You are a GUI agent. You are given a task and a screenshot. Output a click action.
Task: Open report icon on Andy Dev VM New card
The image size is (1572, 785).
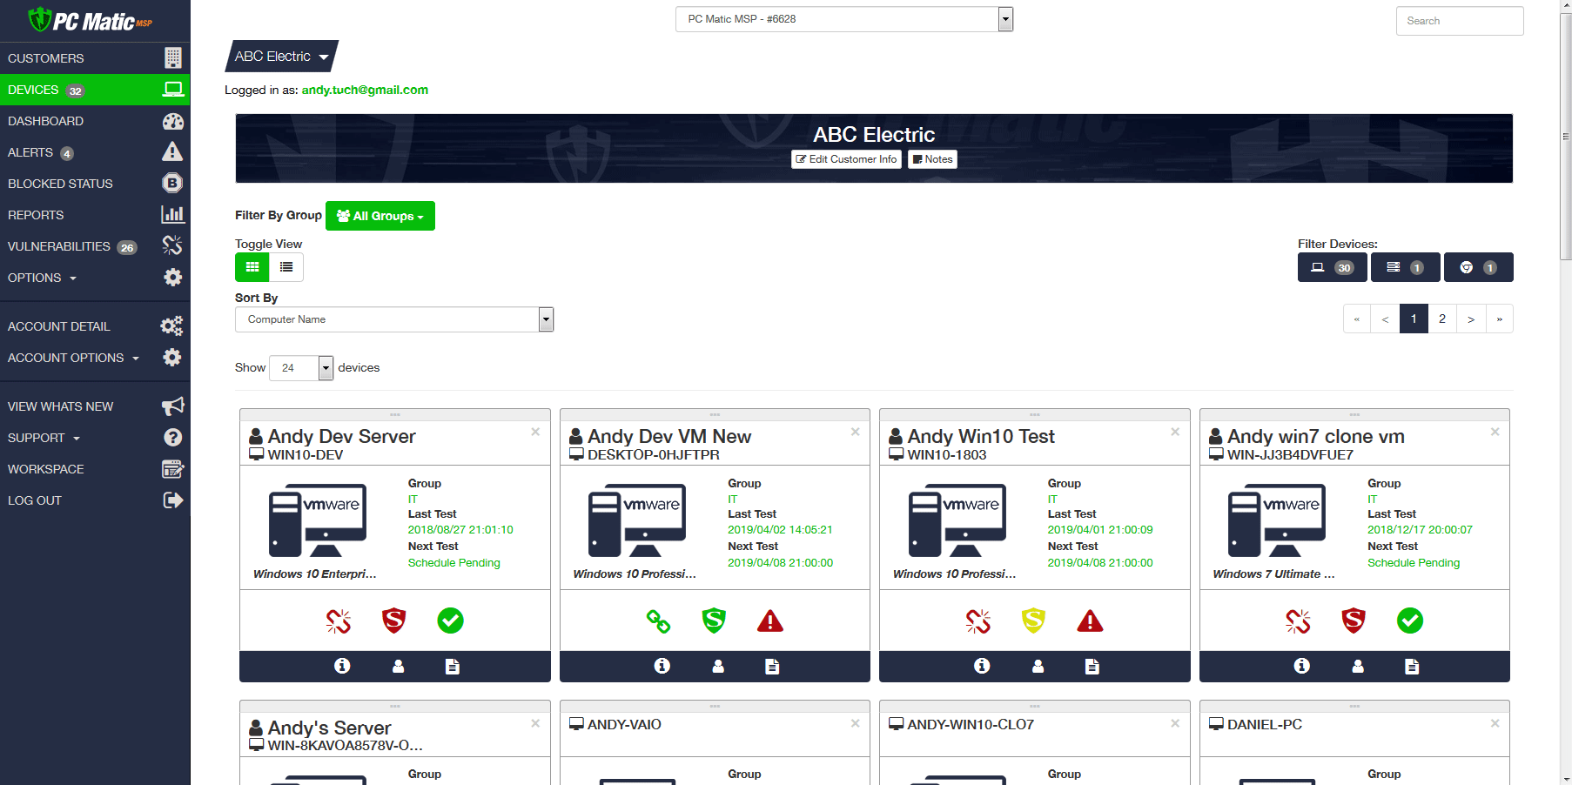[772, 667]
